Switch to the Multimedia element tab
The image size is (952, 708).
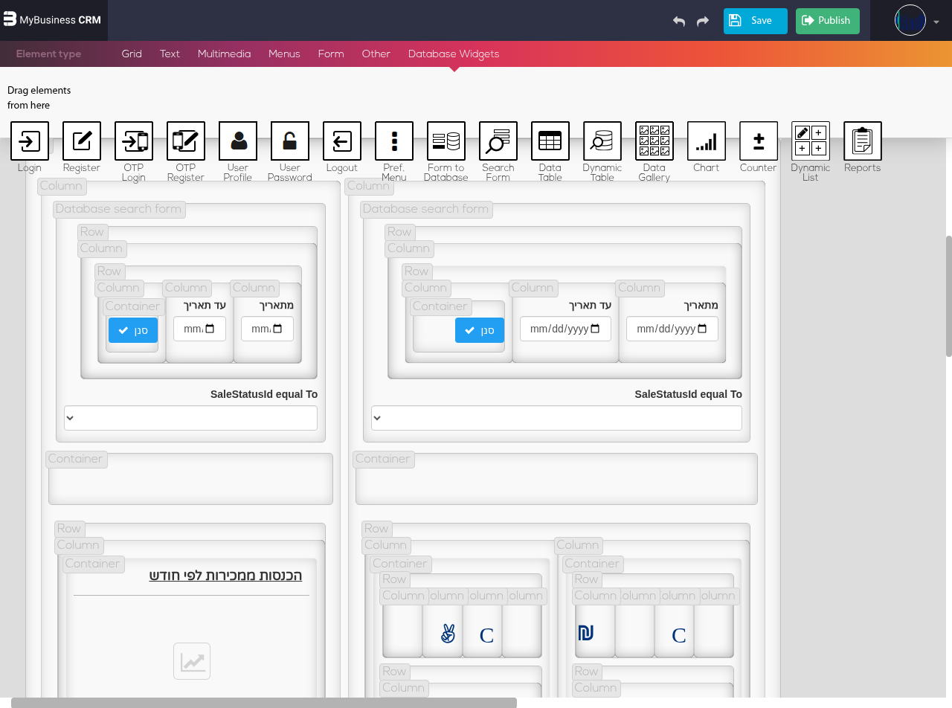[224, 54]
